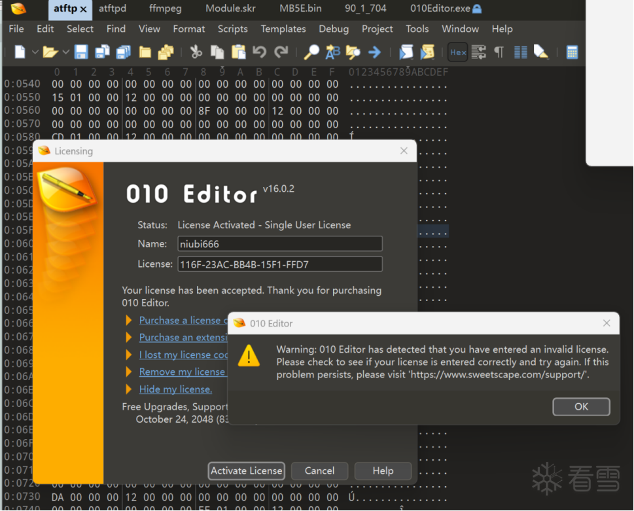
Task: Open the Debug menu
Action: [x=334, y=29]
